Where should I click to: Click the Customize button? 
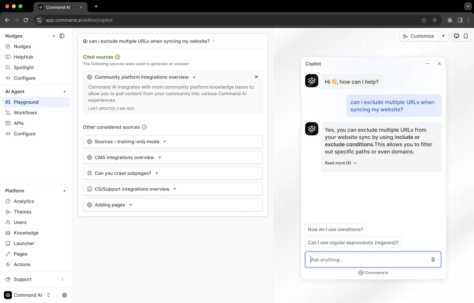click(419, 36)
